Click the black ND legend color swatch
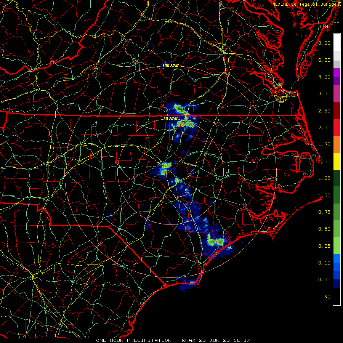Viewport: 343px width, 343px height. 337,297
